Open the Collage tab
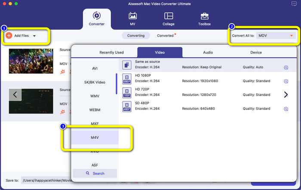The image size is (301, 190). click(x=169, y=19)
